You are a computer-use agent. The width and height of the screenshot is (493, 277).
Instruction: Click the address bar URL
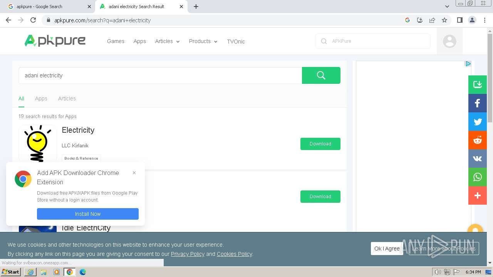point(102,20)
